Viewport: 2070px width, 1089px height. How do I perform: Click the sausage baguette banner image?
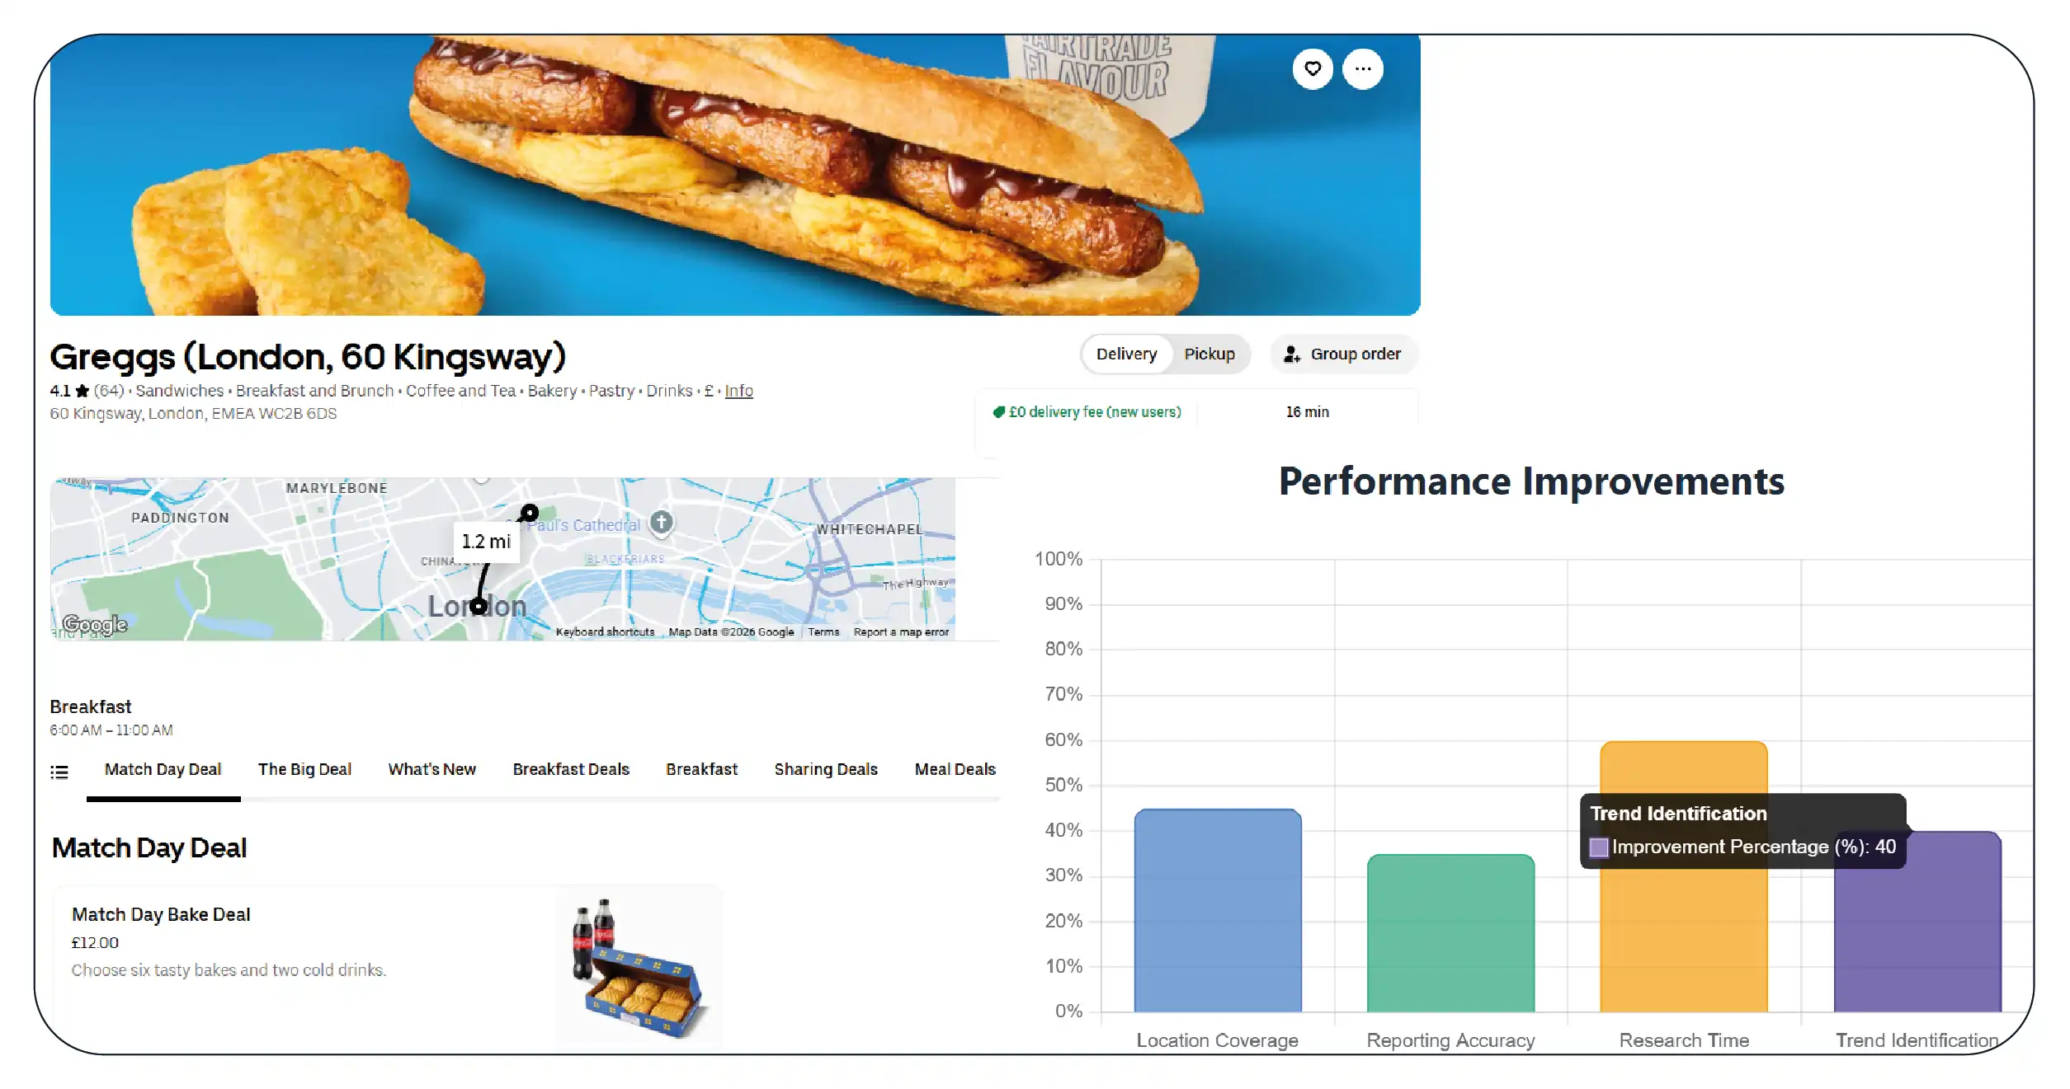click(735, 175)
